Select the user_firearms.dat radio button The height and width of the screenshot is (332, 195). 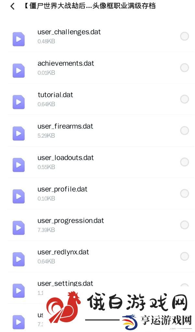pos(184,130)
